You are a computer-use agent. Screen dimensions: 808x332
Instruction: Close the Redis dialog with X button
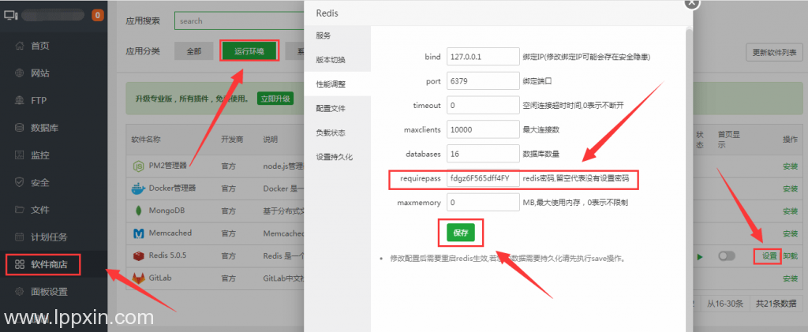pyautogui.click(x=691, y=2)
